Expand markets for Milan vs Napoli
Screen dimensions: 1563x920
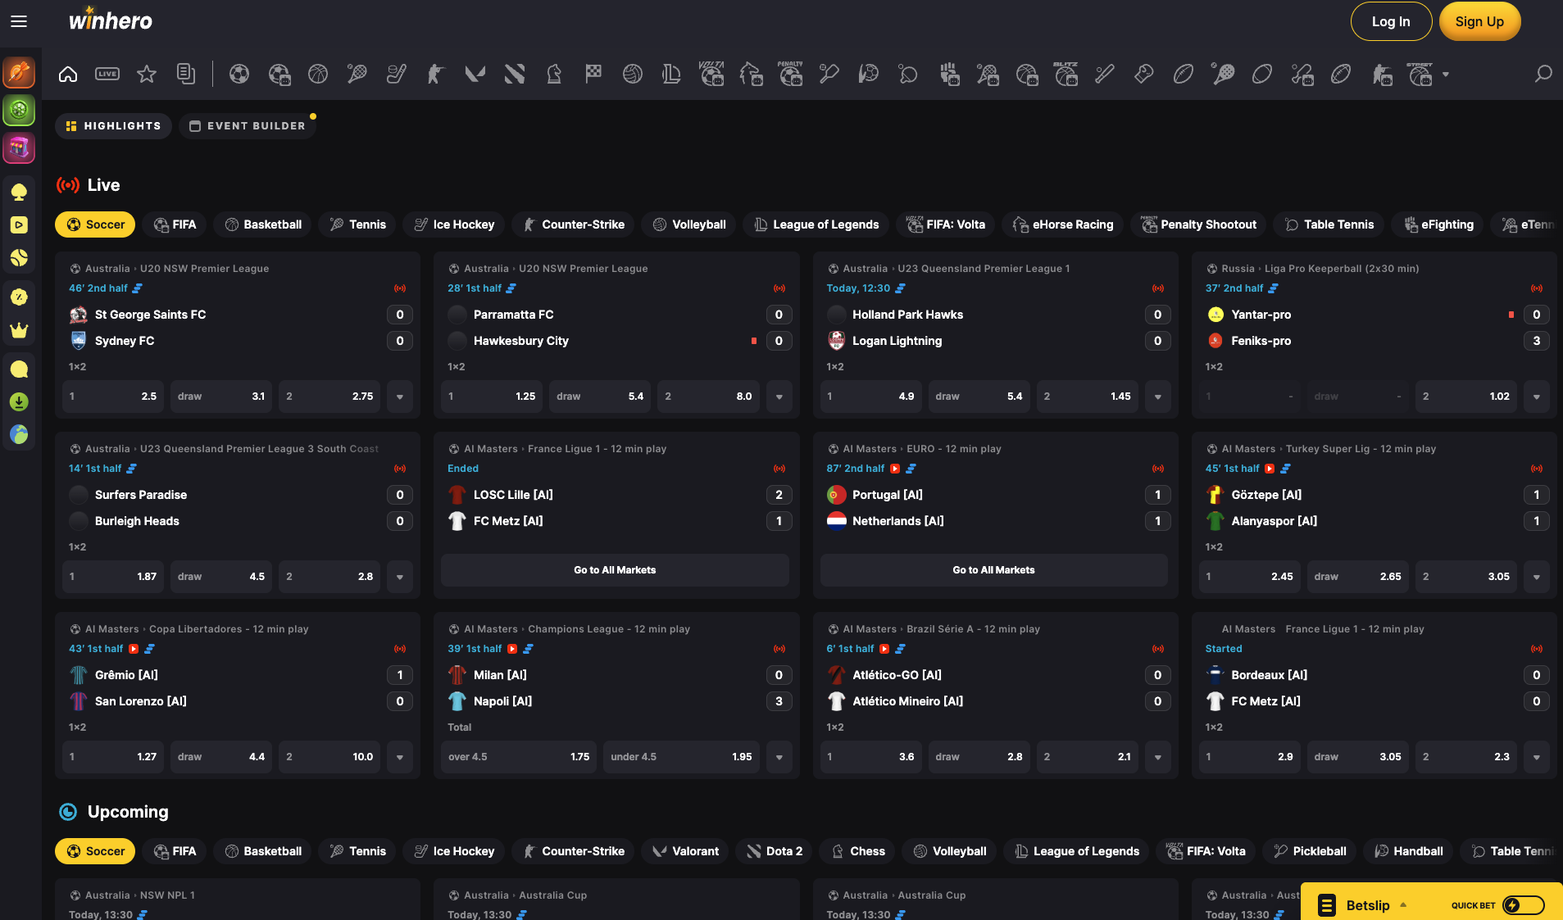pyautogui.click(x=779, y=757)
